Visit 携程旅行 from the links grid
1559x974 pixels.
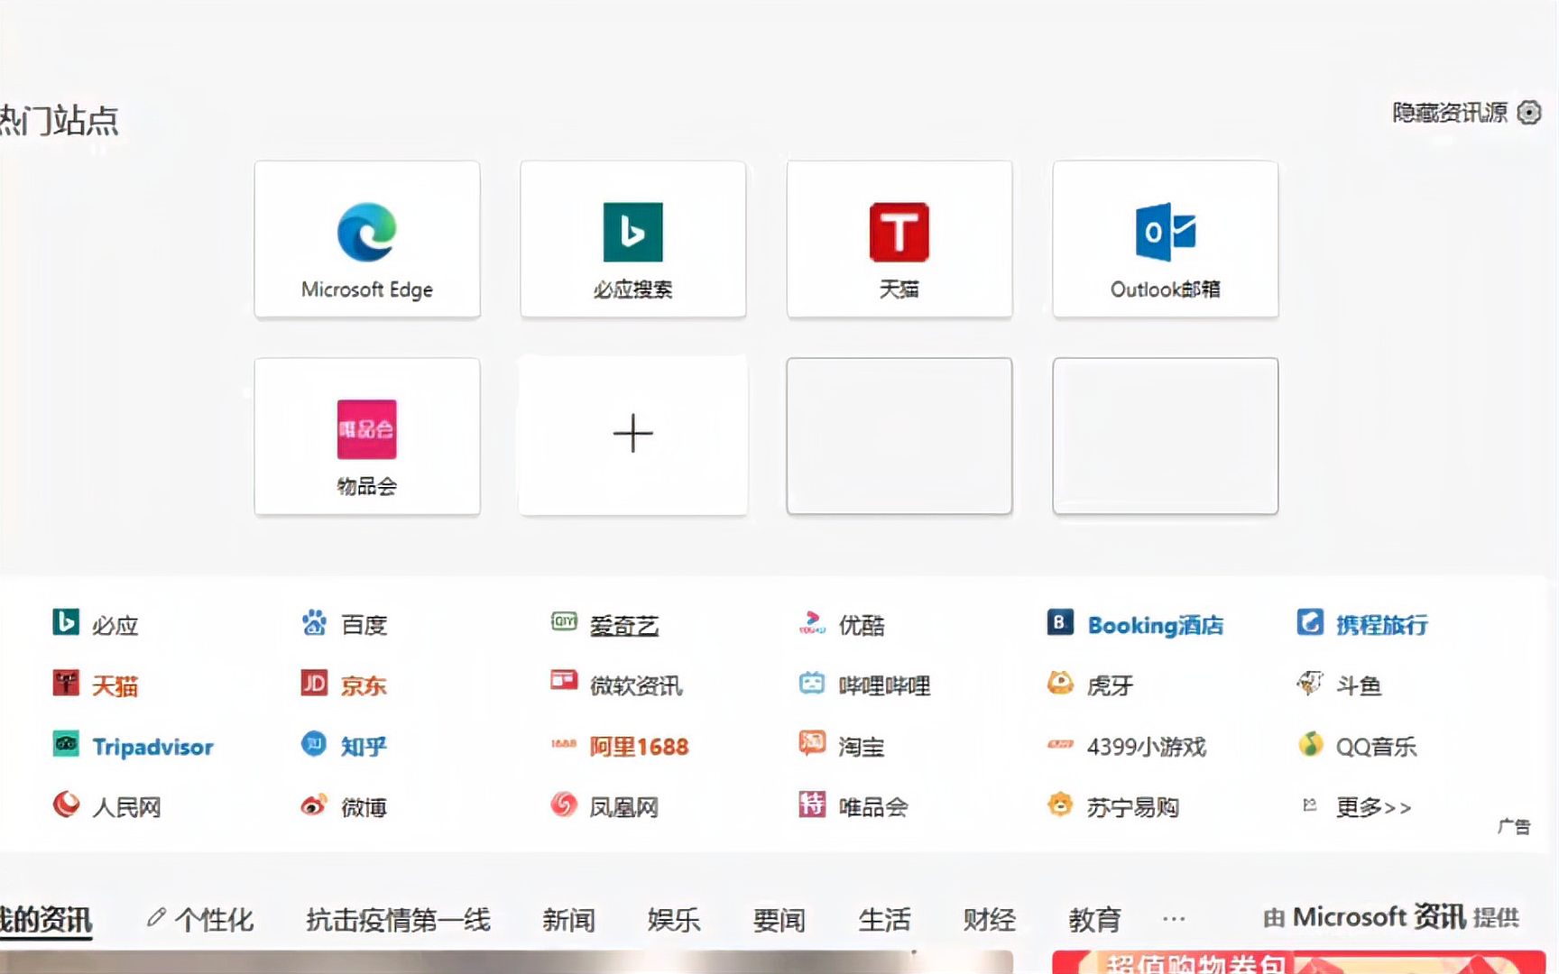1362,623
